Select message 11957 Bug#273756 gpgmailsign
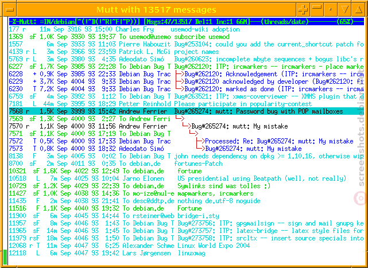The image size is (368, 268). pos(187,223)
